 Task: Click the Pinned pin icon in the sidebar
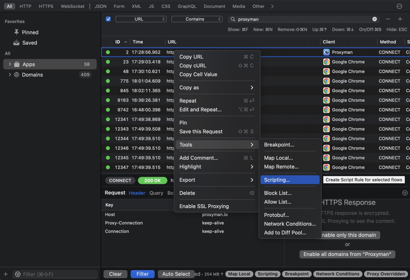pos(16,32)
